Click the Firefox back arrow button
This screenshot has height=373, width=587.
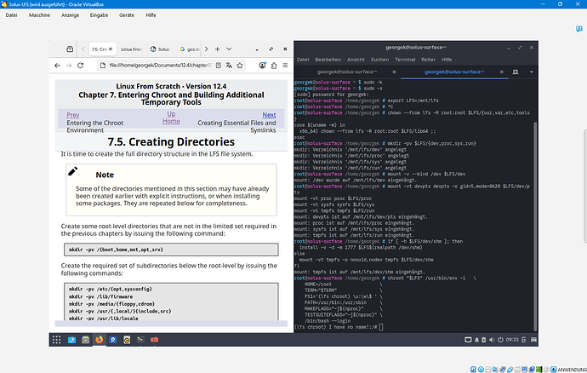click(x=58, y=66)
